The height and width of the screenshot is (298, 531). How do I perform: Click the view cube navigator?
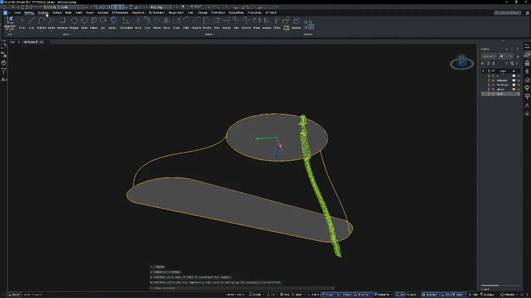(x=462, y=62)
